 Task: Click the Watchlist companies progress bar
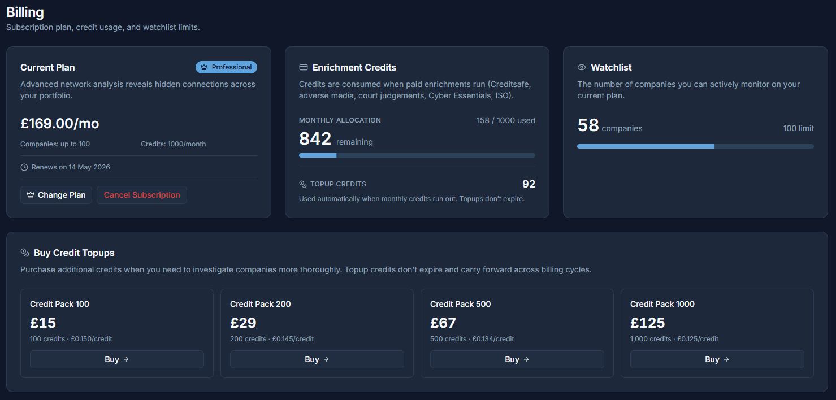coord(695,146)
